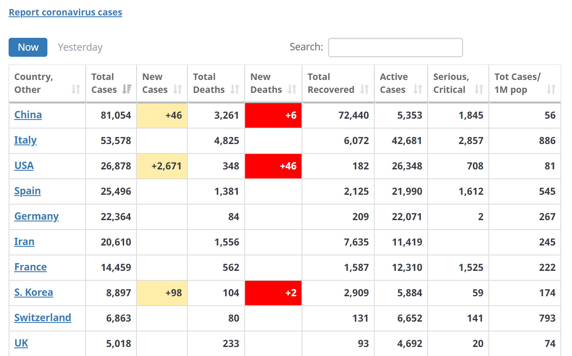
Task: Click Total Deaths sort arrows
Action: [x=235, y=89]
